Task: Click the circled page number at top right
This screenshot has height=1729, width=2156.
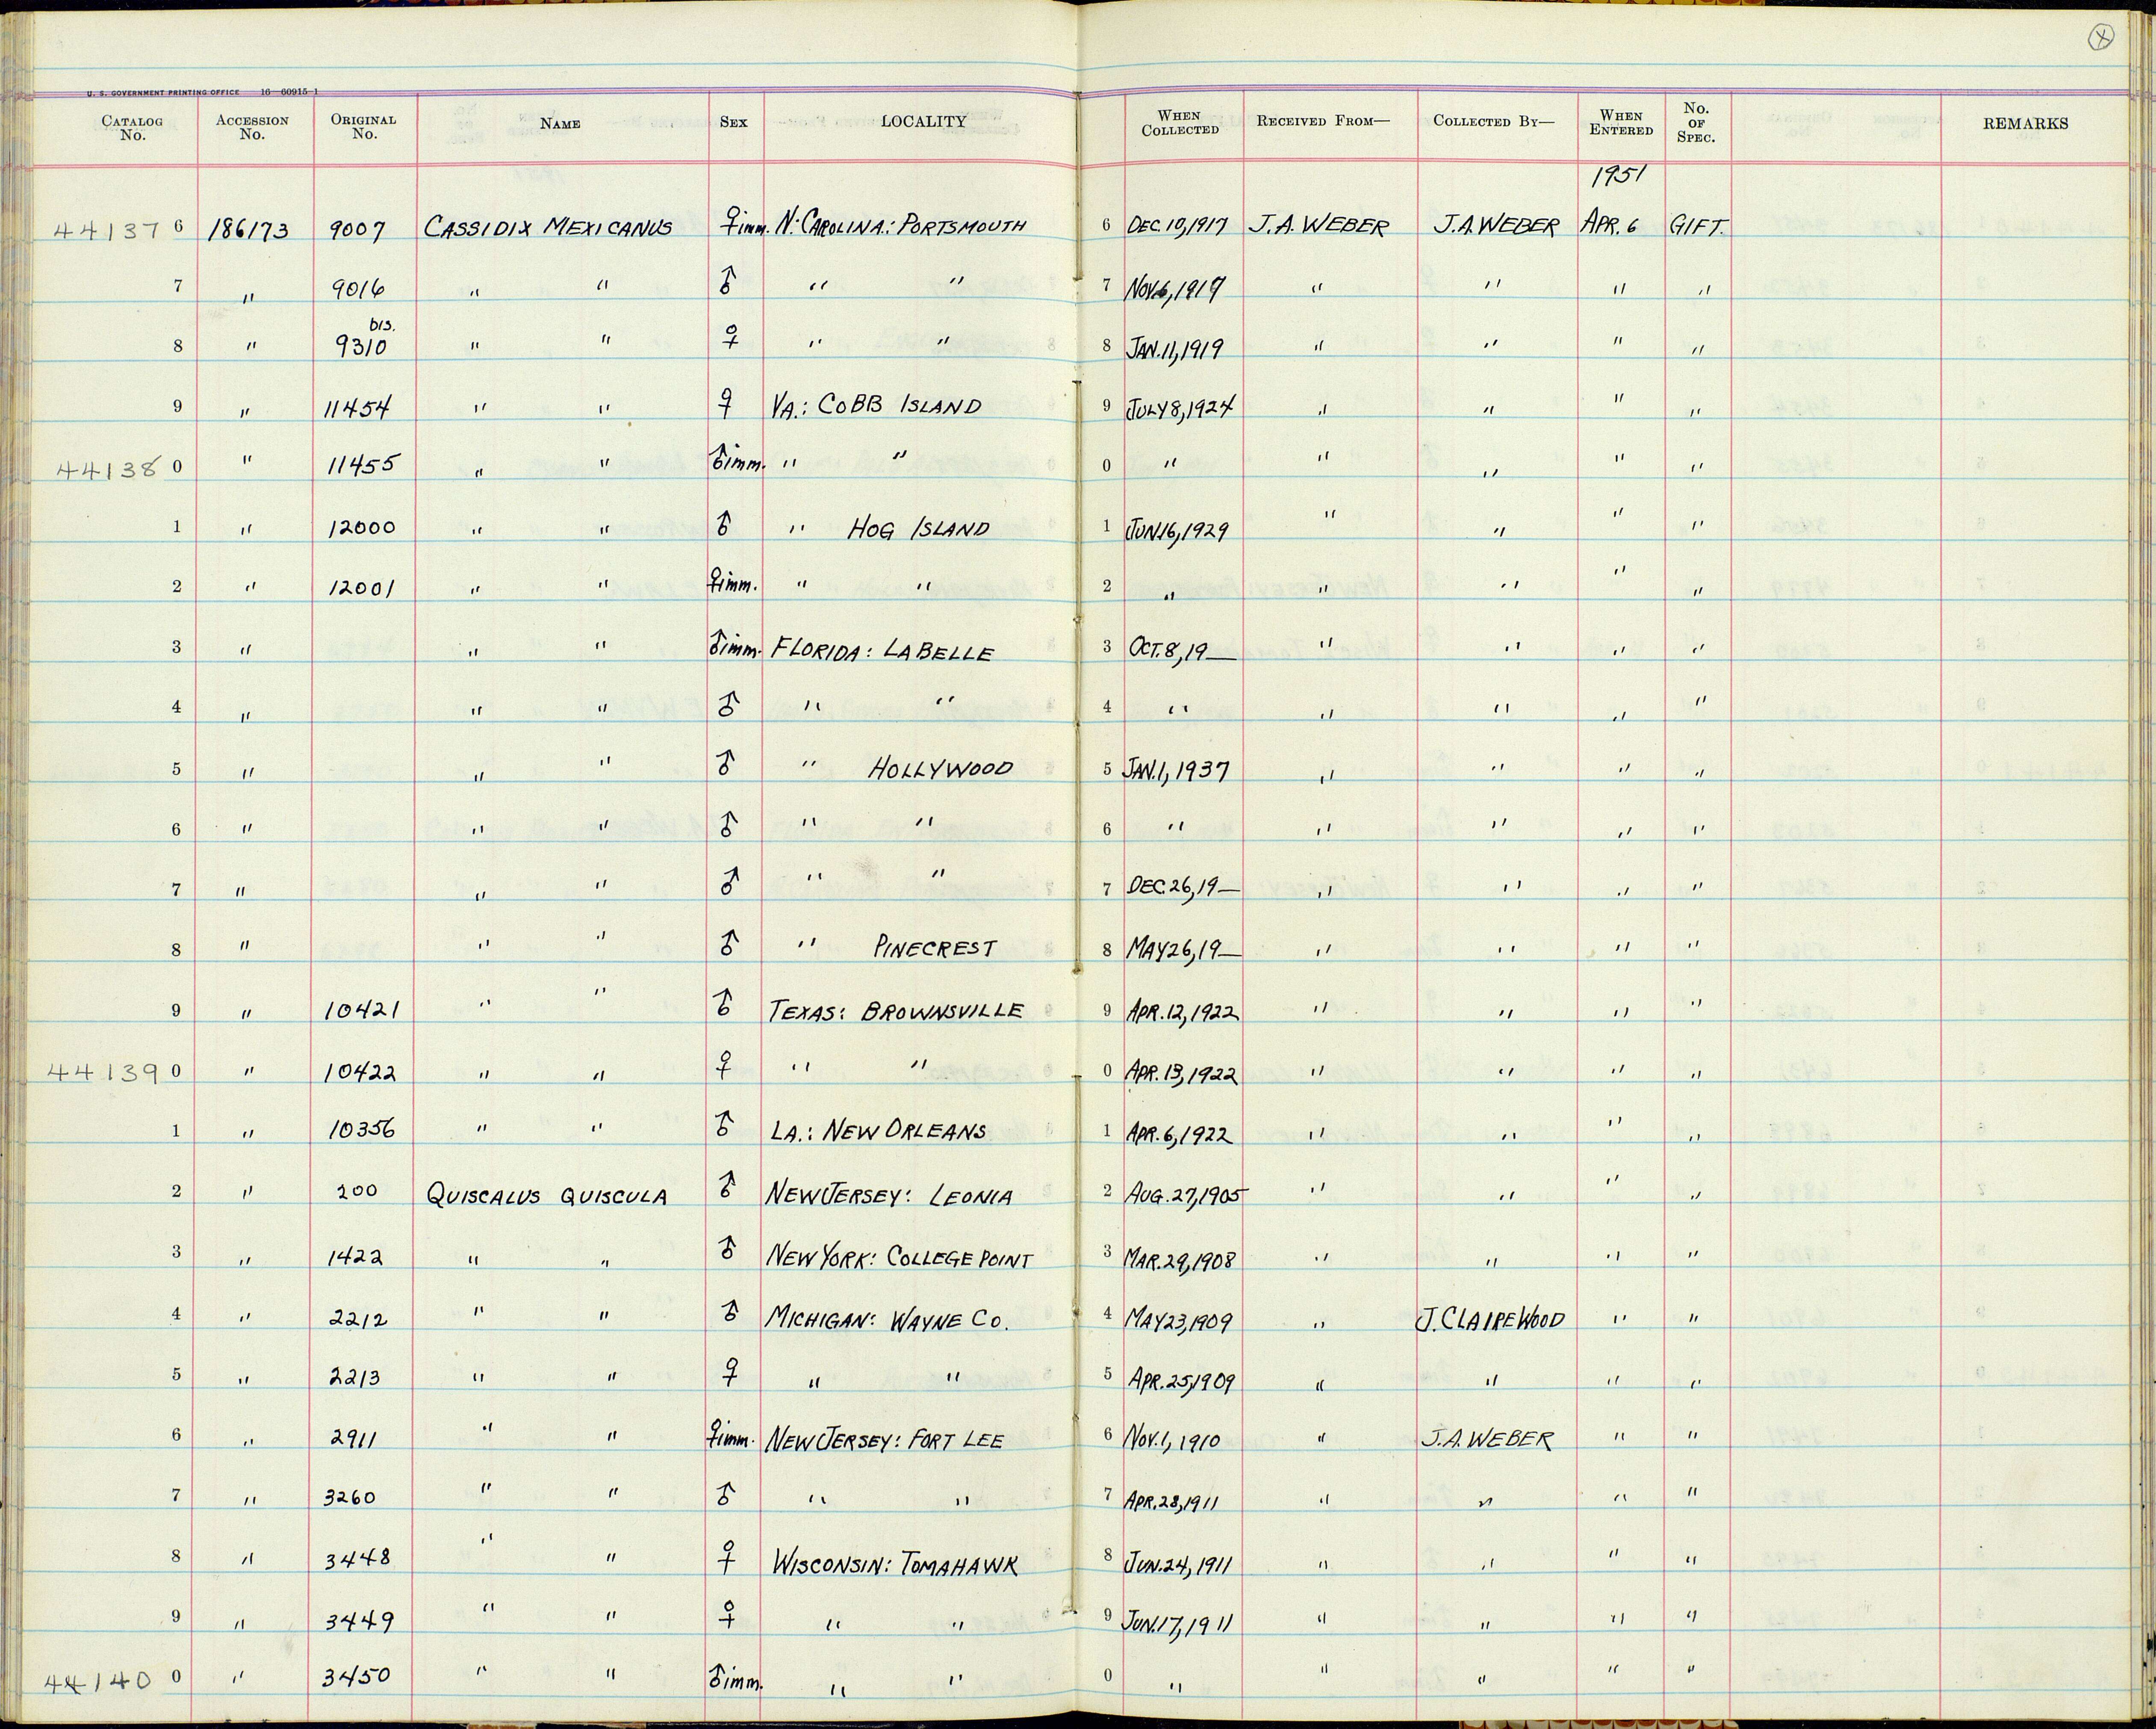Action: [2100, 39]
